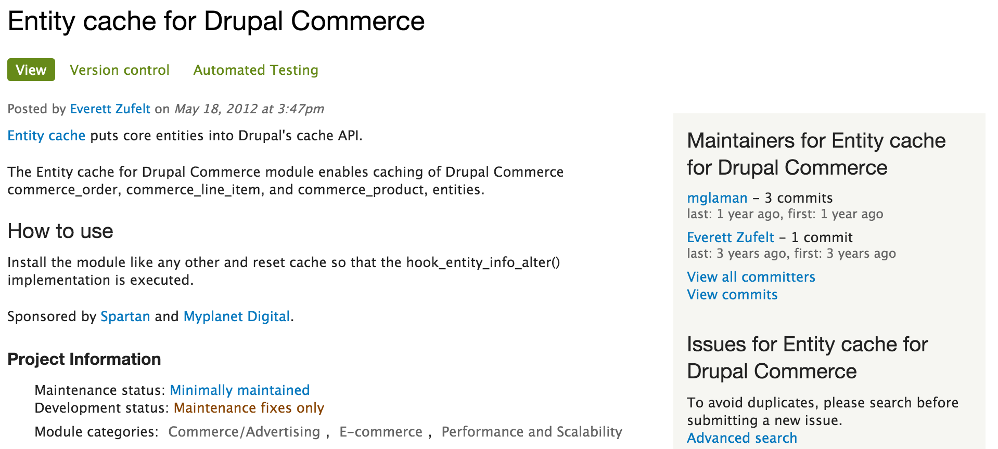998x449 pixels.
Task: Click the page title heading
Action: 216,22
